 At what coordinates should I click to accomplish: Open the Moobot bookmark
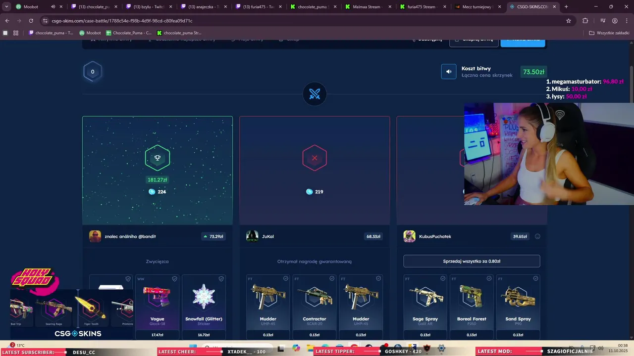(90, 33)
